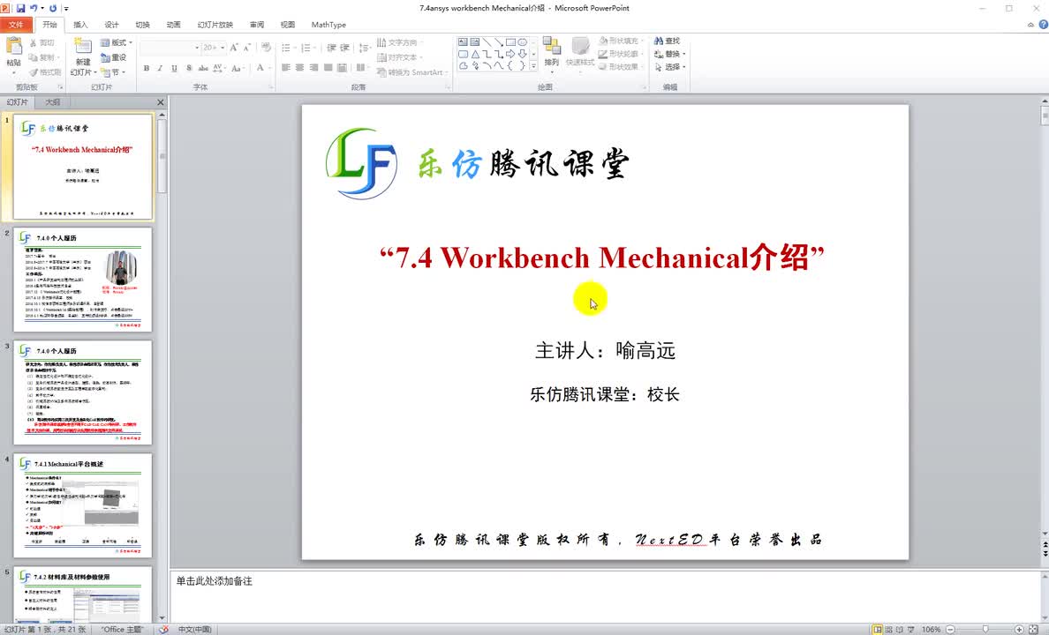Open the File (文件) tab

(x=16, y=25)
